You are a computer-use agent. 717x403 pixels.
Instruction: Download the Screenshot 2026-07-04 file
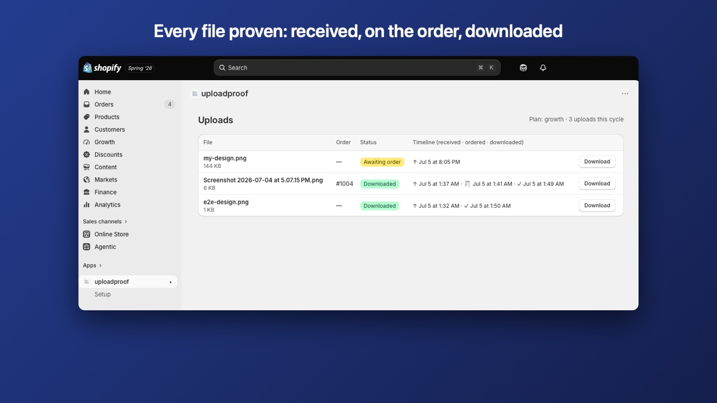[x=597, y=184]
